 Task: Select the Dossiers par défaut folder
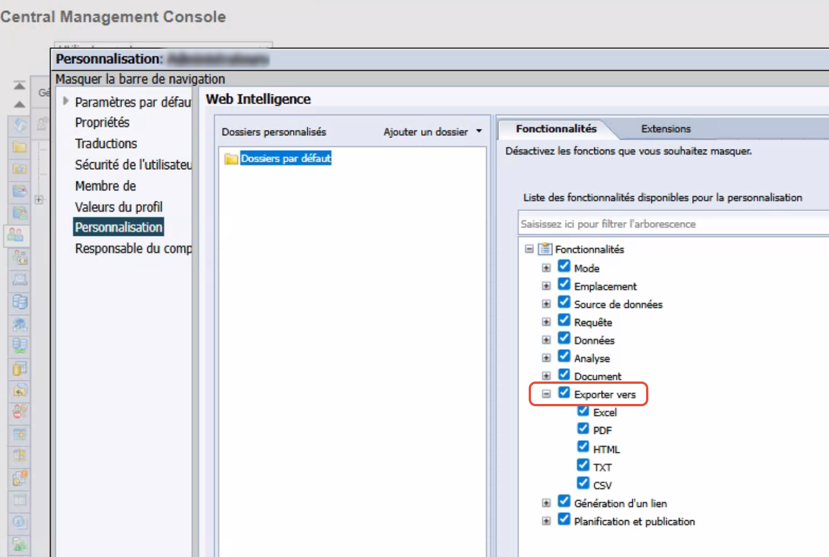(286, 158)
